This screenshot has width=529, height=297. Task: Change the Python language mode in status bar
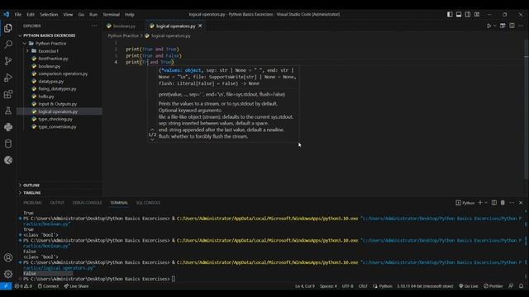click(385, 286)
